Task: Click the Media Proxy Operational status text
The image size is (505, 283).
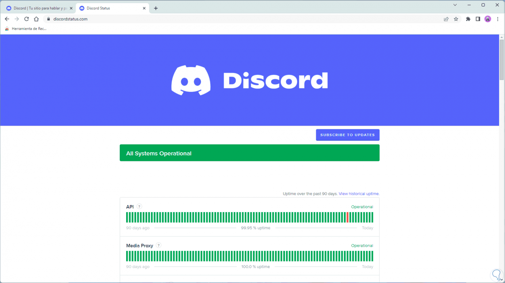Action: tap(362, 246)
